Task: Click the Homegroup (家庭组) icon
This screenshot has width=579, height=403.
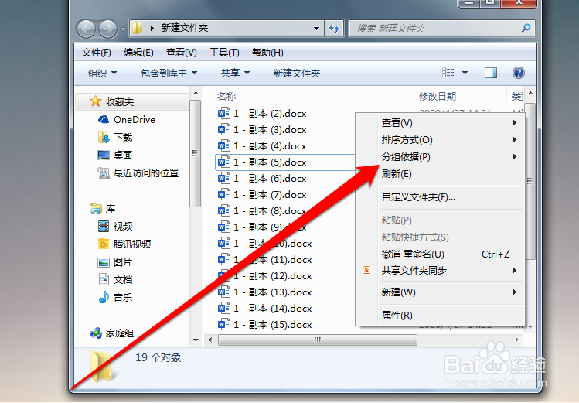Action: [x=96, y=333]
